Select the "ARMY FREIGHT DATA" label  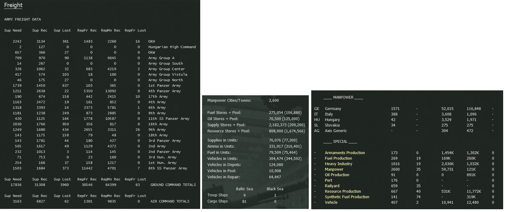coord(22,19)
